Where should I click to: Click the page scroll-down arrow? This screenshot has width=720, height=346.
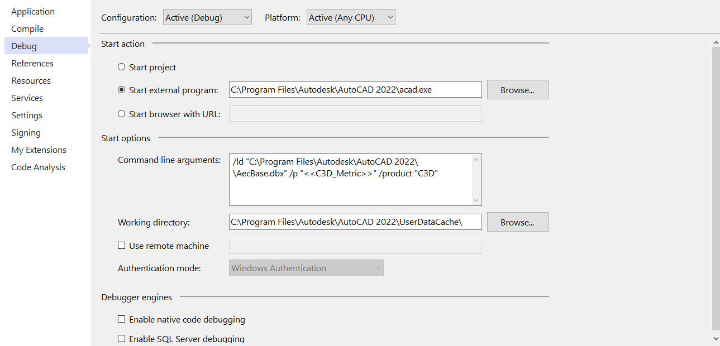pos(716,338)
